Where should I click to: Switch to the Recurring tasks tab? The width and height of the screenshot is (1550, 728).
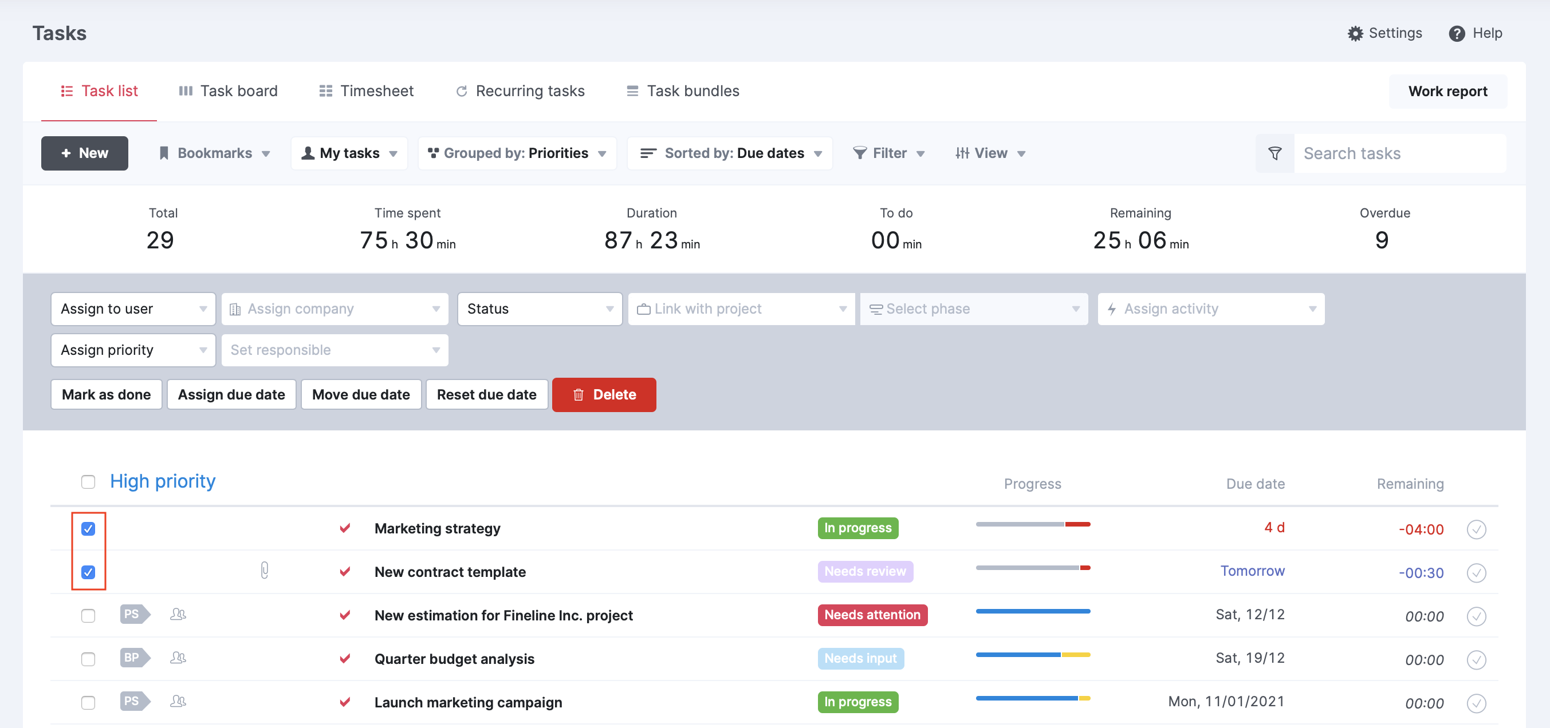pyautogui.click(x=521, y=92)
